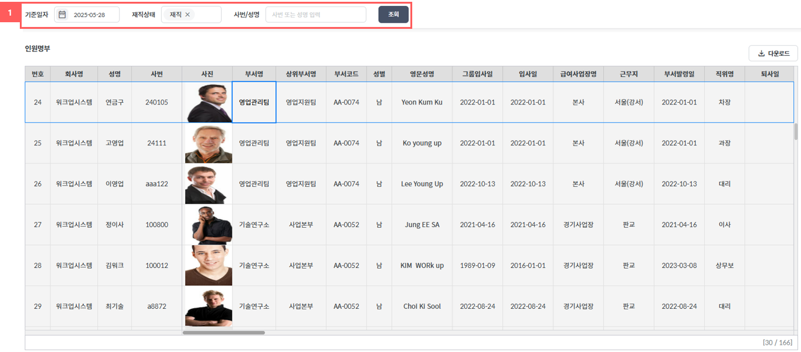Viewport: 801px width, 352px height.
Task: Click the 직위명 cell 이사
Action: (725, 225)
